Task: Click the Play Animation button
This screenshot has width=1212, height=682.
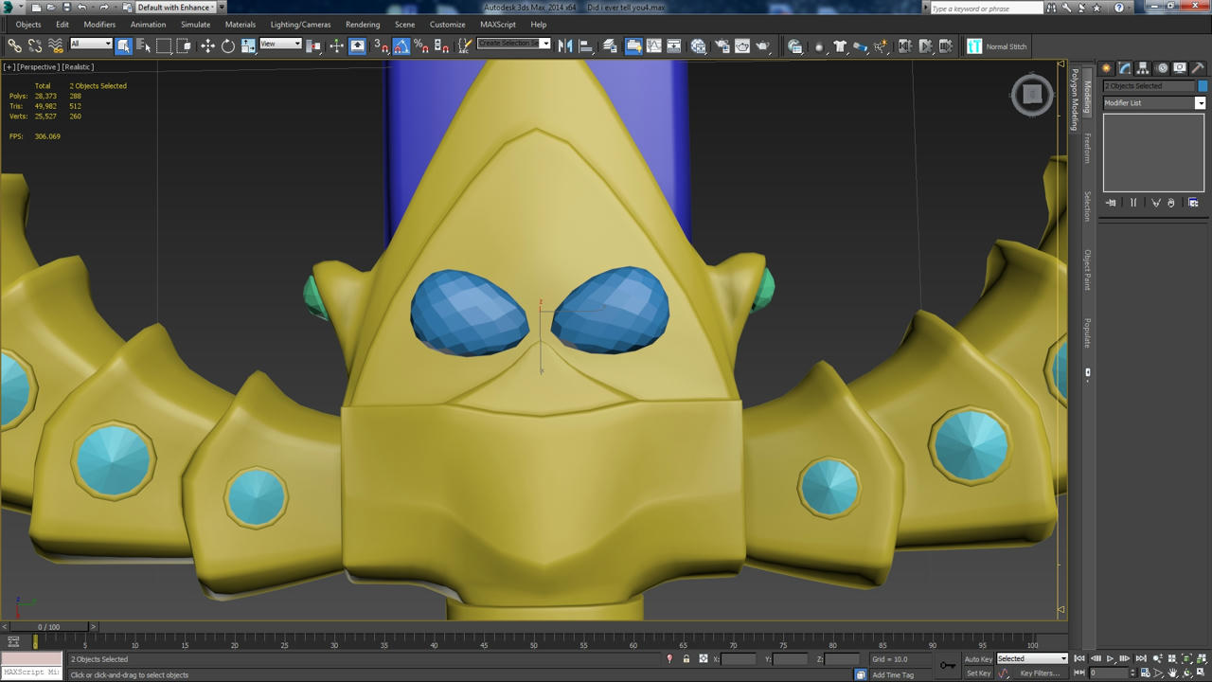Action: click(1111, 659)
